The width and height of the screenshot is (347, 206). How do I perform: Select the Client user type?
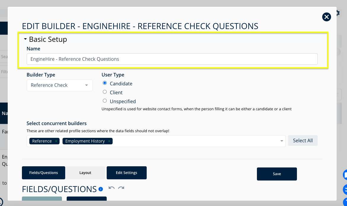105,92
